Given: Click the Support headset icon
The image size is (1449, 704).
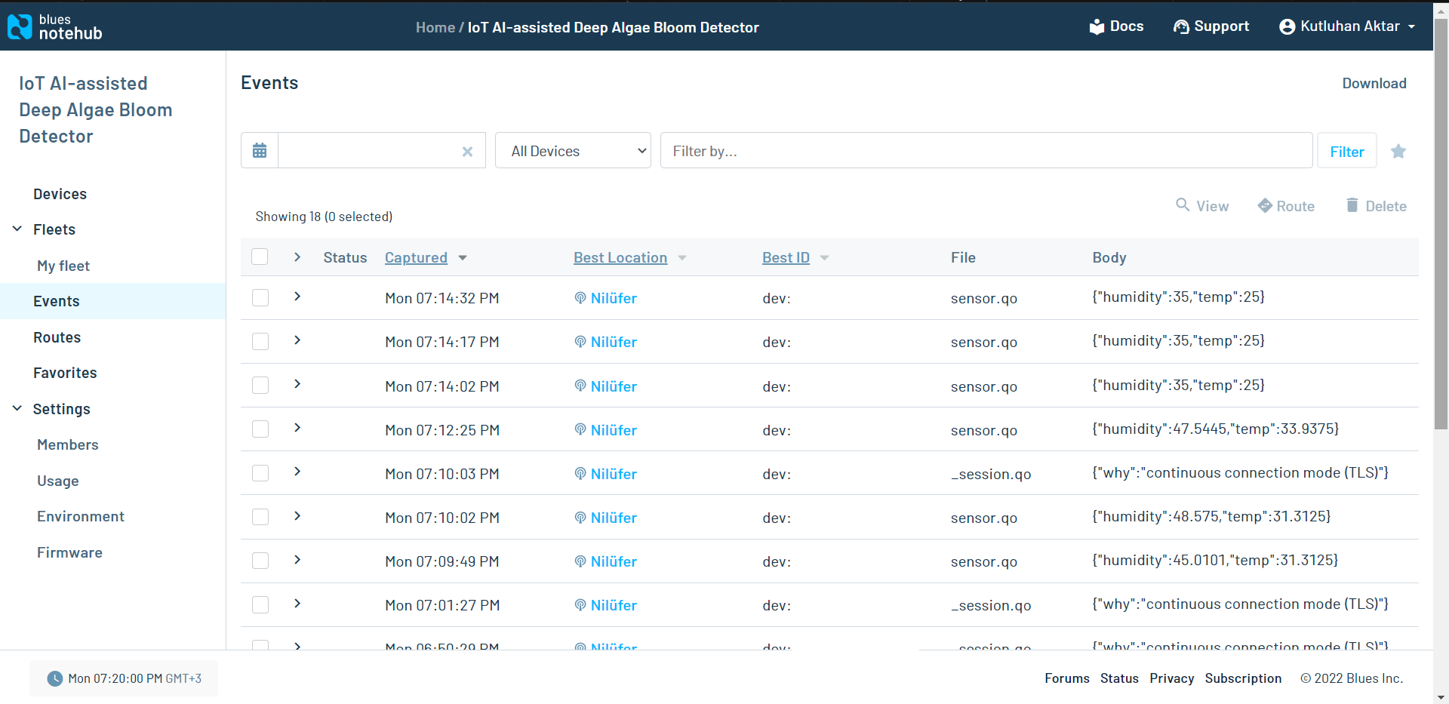Looking at the screenshot, I should 1181,27.
